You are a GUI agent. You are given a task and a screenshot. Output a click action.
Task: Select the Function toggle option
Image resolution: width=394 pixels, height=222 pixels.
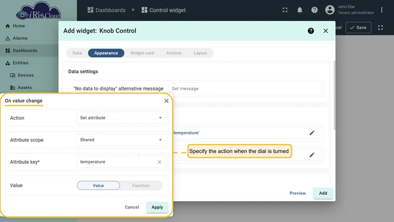pos(141,185)
